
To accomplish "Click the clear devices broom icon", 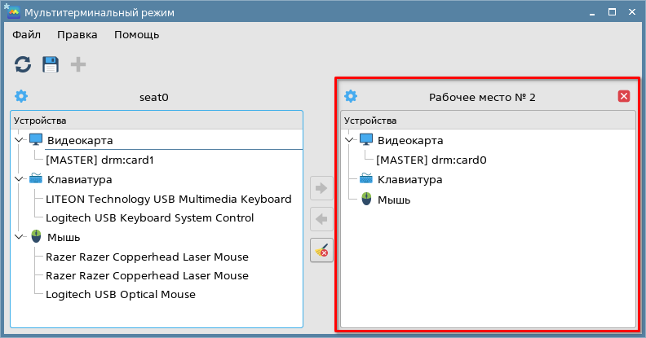I will (x=322, y=251).
